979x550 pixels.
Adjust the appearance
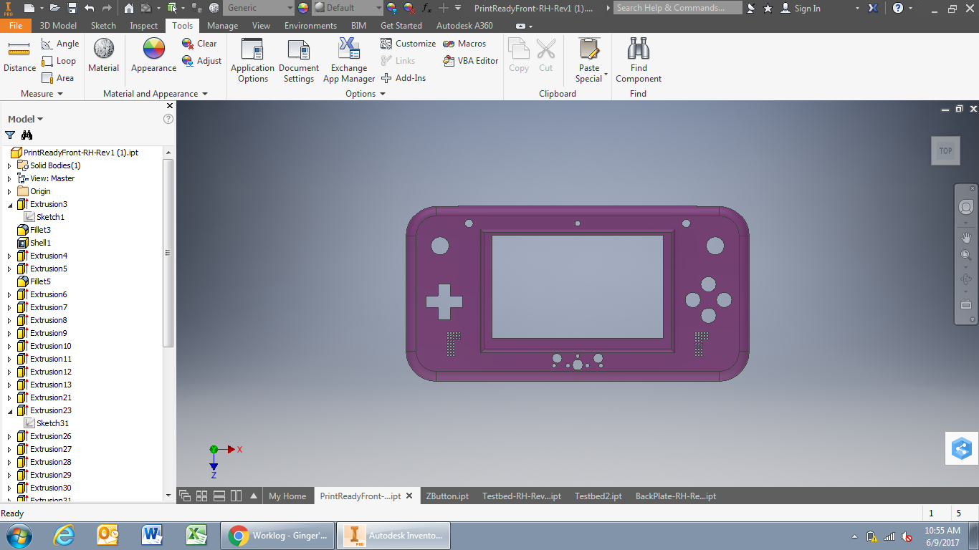201,61
